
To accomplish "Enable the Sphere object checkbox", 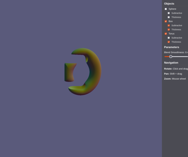I will pyautogui.click(x=166, y=9).
